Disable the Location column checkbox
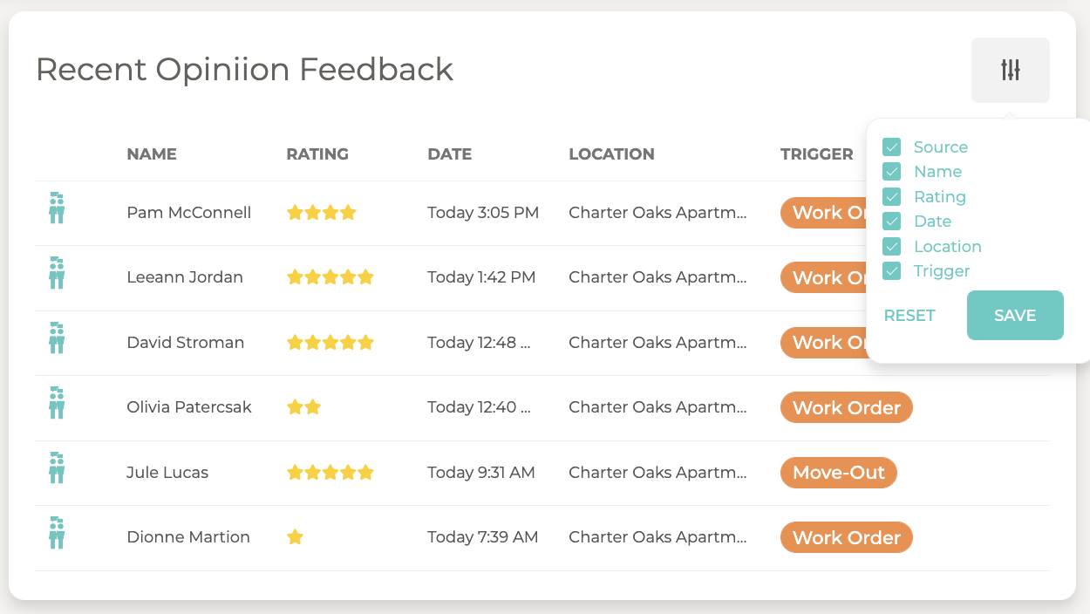The width and height of the screenshot is (1090, 614). tap(891, 246)
